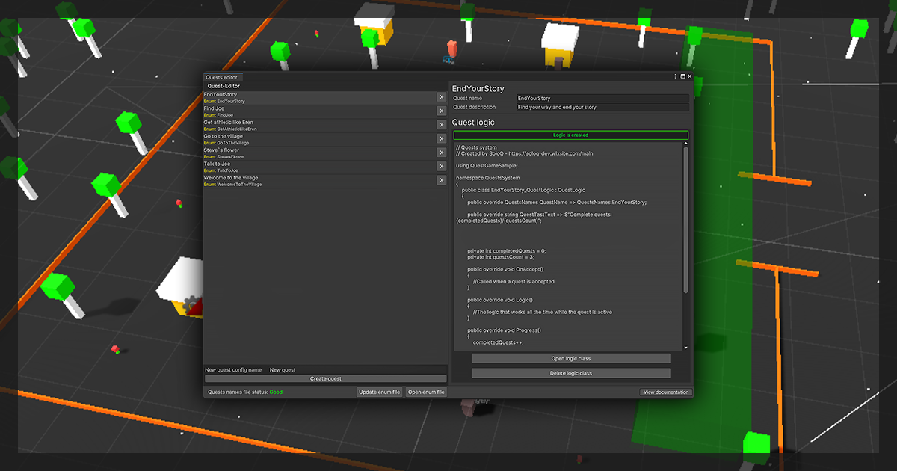Click Update enum file
Image resolution: width=897 pixels, height=471 pixels.
pyautogui.click(x=379, y=391)
